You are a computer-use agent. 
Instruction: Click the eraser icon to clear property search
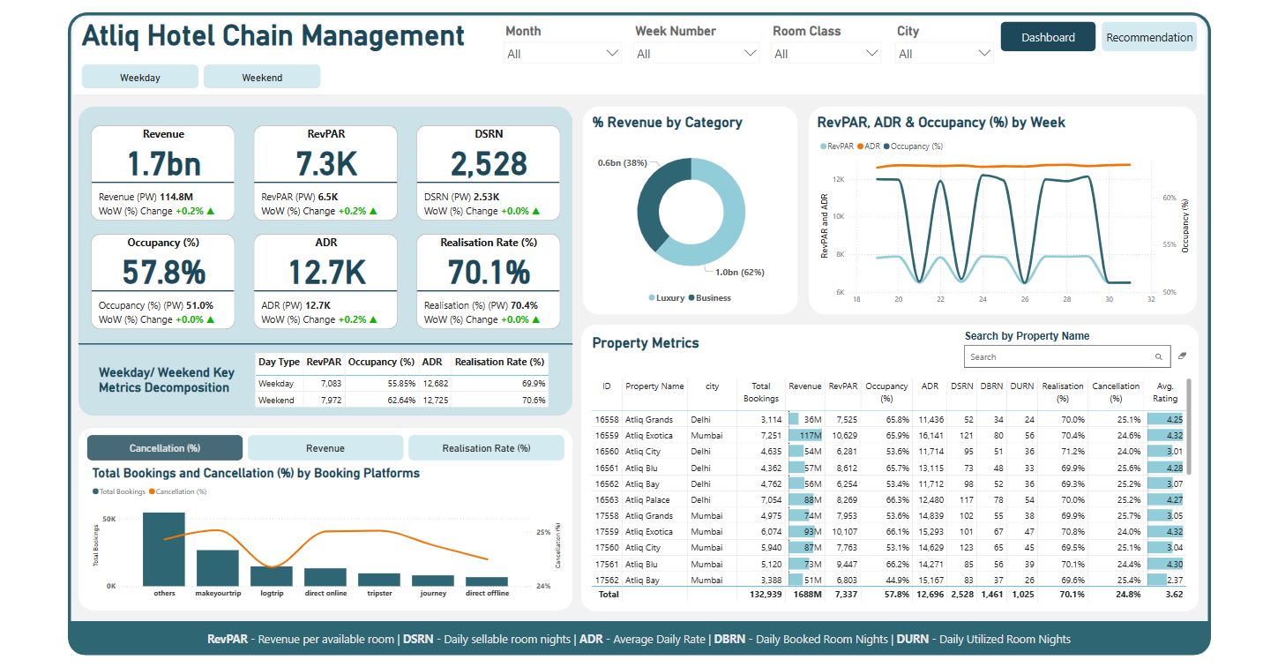tap(1181, 355)
